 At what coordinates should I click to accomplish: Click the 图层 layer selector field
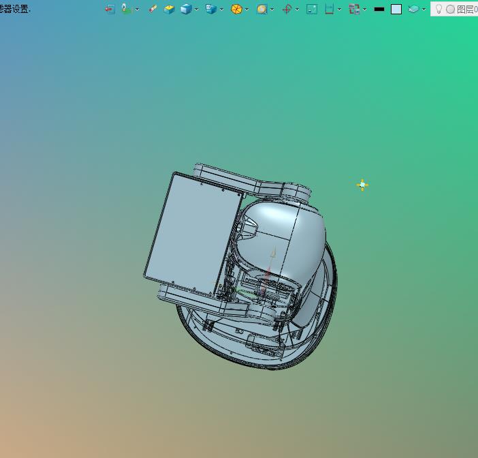click(454, 9)
